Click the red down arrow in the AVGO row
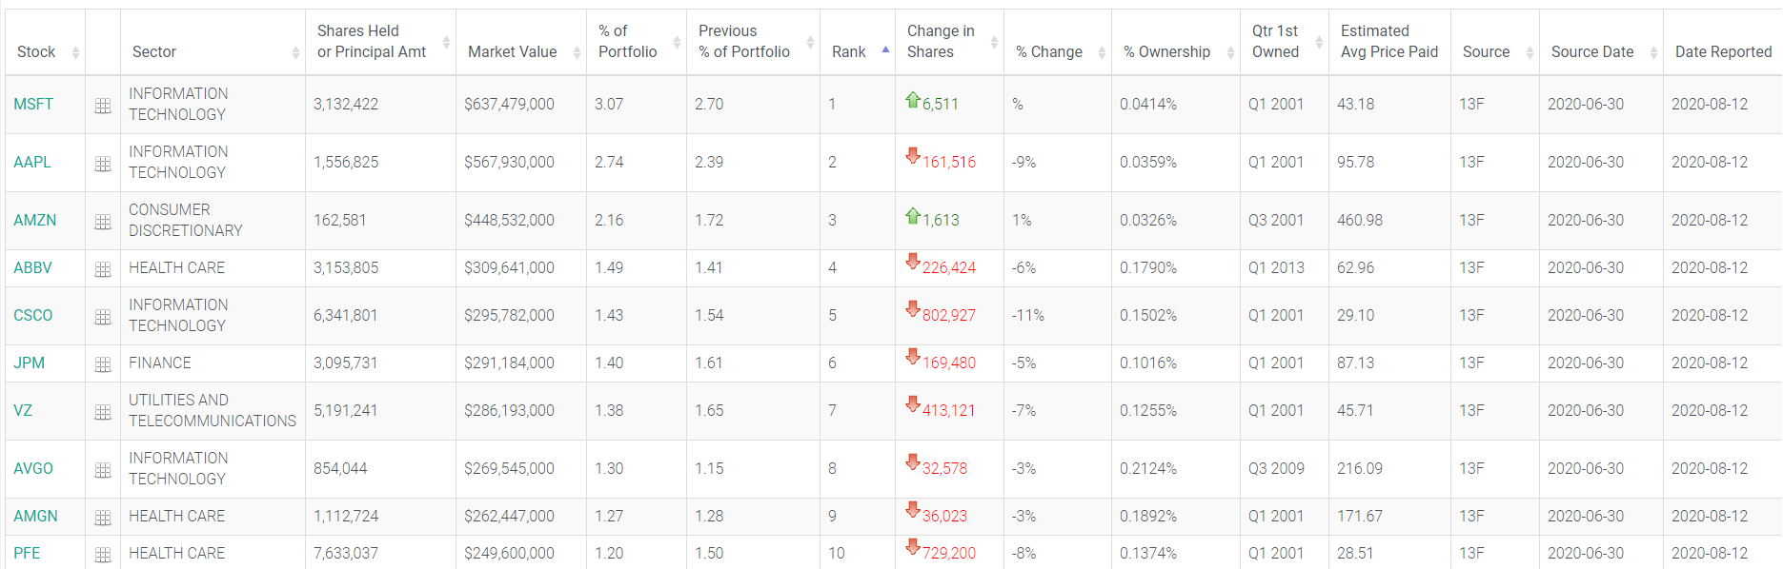The height and width of the screenshot is (569, 1783). pos(913,462)
